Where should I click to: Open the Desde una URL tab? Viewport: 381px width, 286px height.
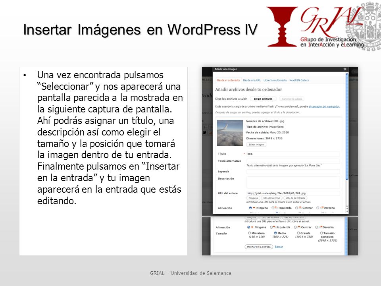[252, 80]
